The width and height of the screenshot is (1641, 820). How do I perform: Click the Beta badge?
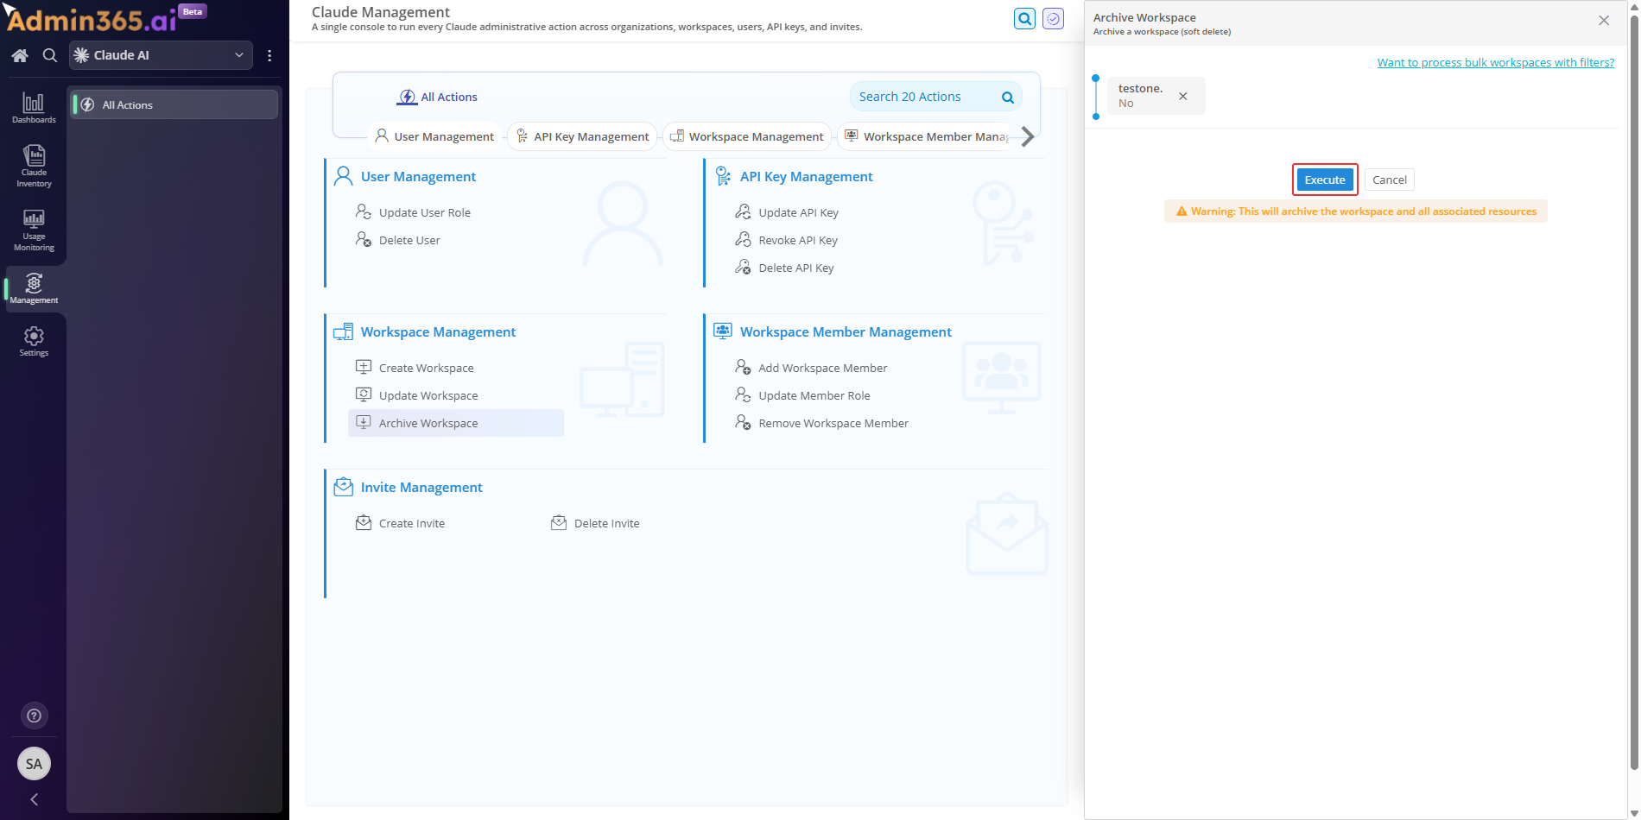tap(193, 11)
